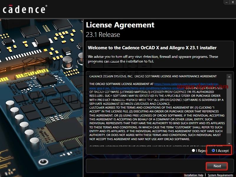
Task: Open the Installation Help link
Action: click(x=194, y=175)
